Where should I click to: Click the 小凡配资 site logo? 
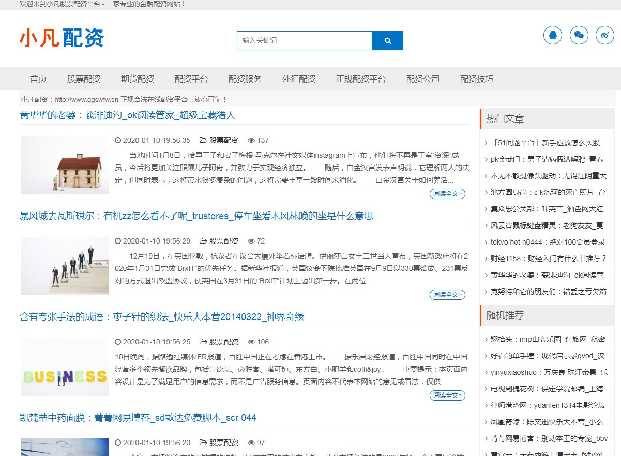point(62,38)
